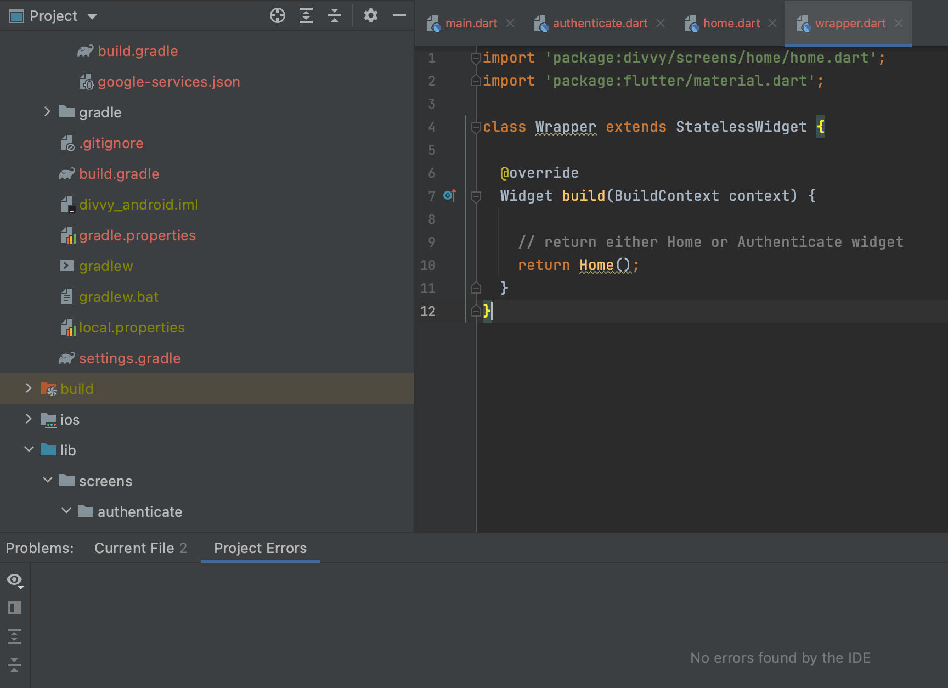The image size is (948, 688).
Task: Click the preview panel icon in Problems sidebar
Action: (14, 608)
